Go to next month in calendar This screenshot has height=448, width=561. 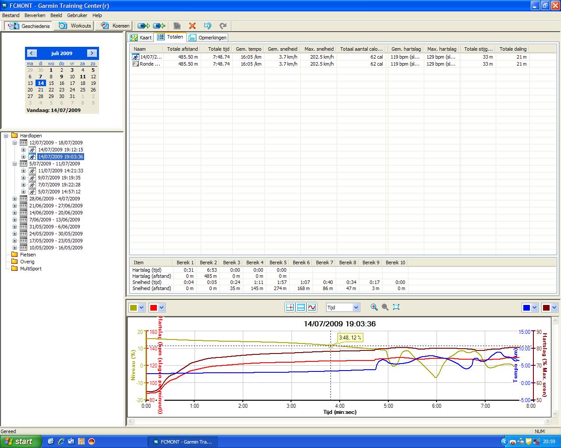pos(92,53)
